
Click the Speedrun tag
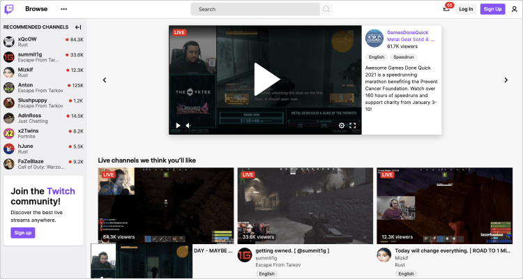click(x=403, y=56)
